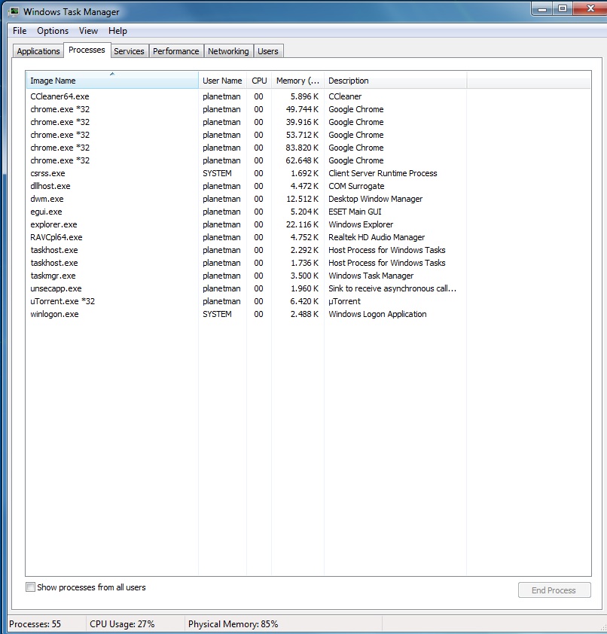The image size is (607, 634).
Task: Click the User Name column header
Action: coord(222,81)
